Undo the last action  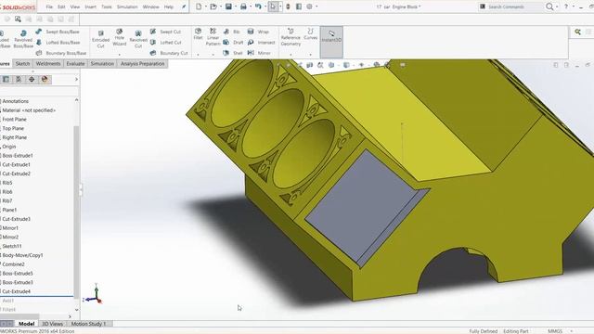pos(258,6)
